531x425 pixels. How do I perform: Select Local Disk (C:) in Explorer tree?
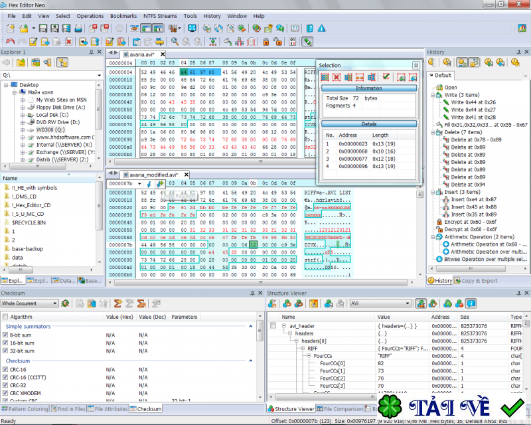pos(53,114)
